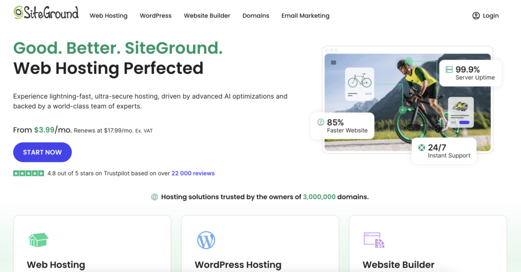Click the START NOW button
521x272 pixels.
(x=42, y=152)
